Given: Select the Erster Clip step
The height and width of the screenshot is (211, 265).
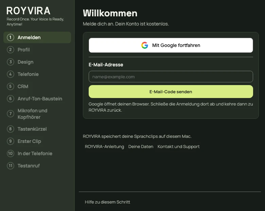Looking at the screenshot, I should click(x=37, y=141).
